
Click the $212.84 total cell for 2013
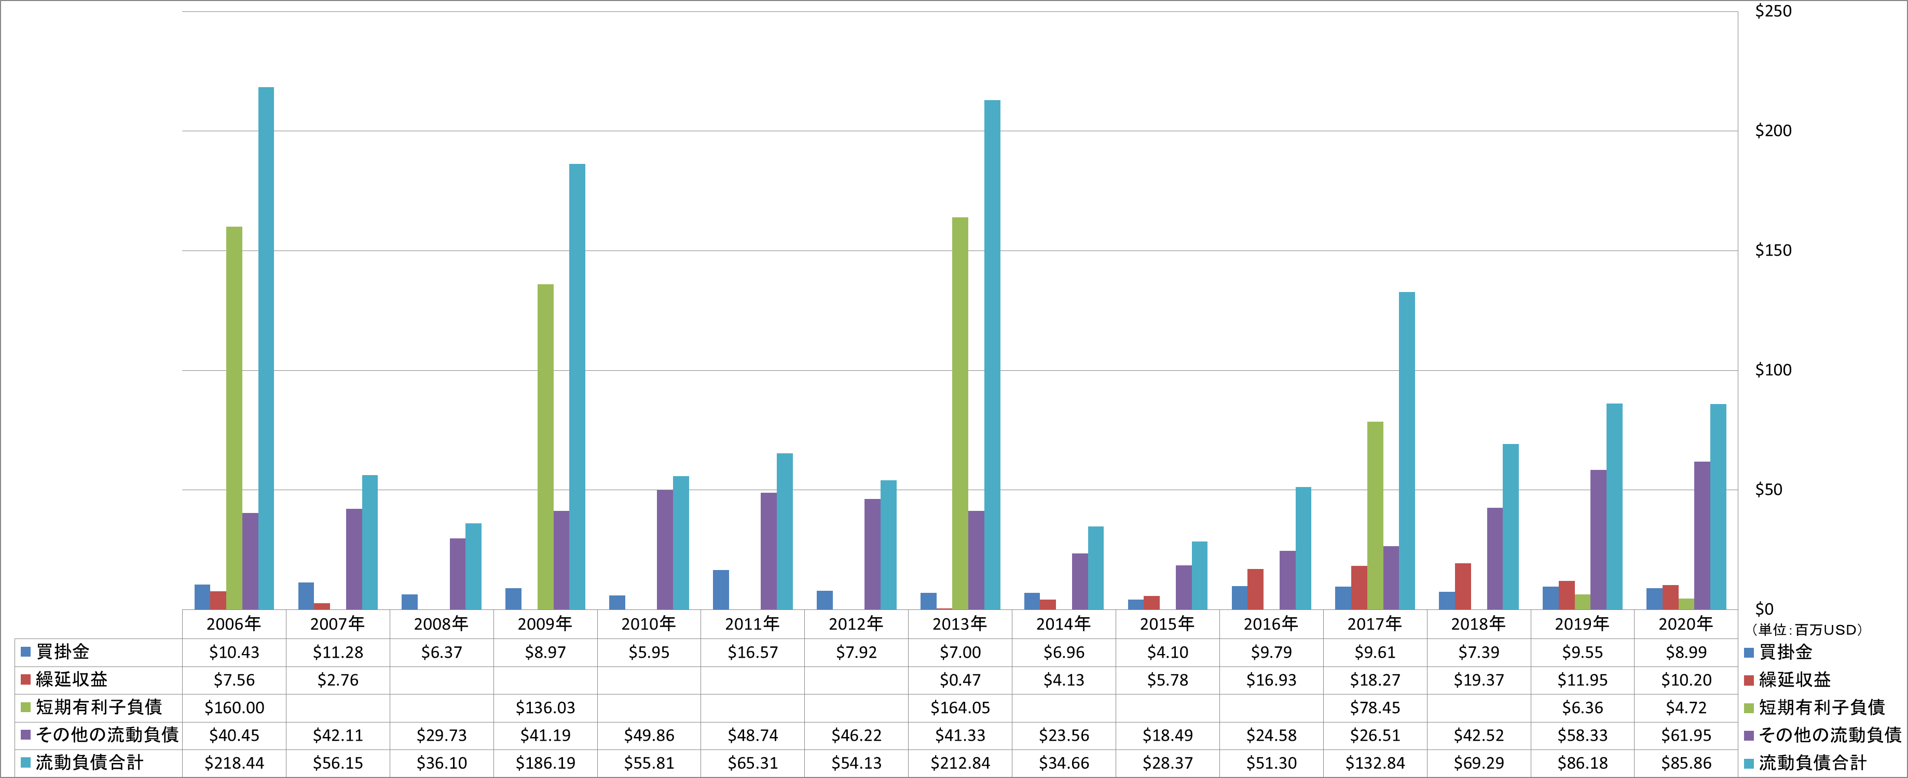pyautogui.click(x=960, y=763)
